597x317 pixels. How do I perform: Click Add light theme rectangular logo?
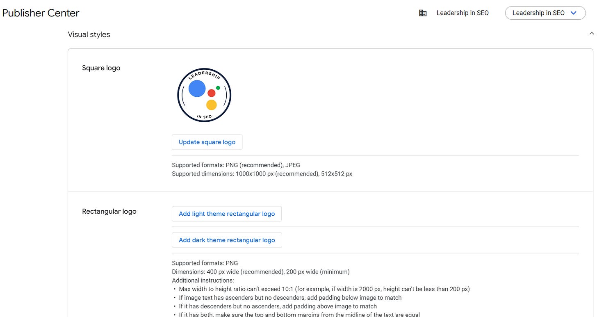tap(227, 214)
